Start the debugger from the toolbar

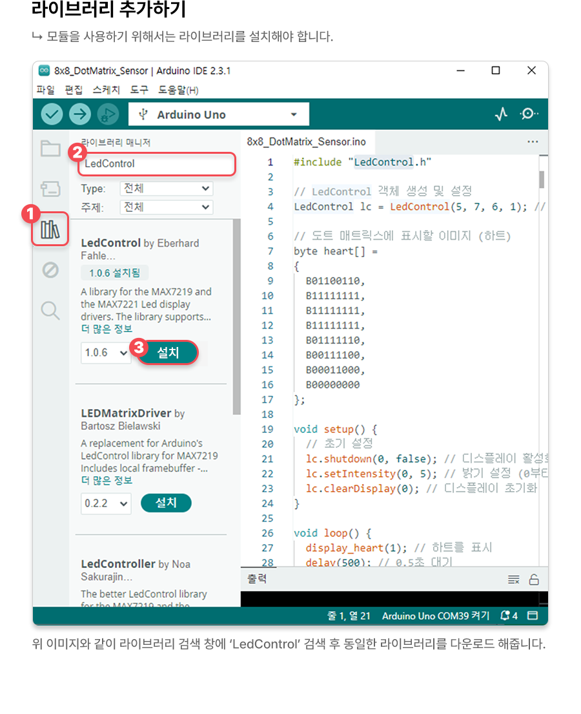pos(108,114)
